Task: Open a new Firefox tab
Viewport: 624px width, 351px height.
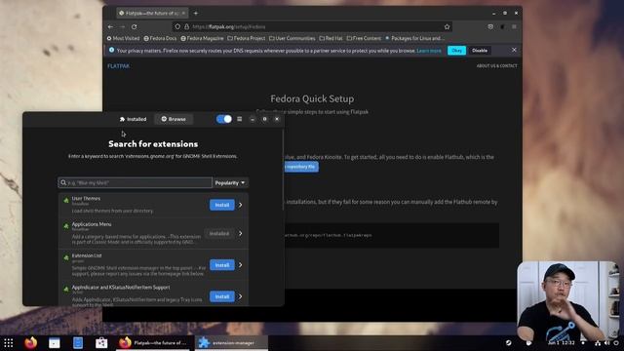Action: click(196, 13)
